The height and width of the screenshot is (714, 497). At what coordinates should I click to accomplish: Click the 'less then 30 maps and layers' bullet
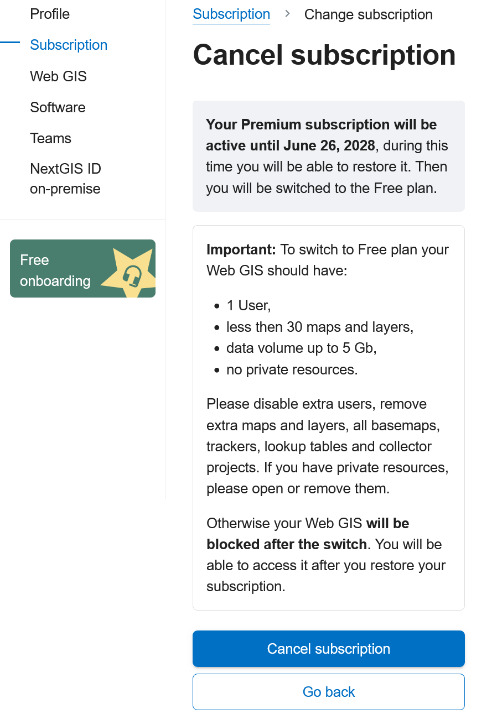(x=320, y=327)
